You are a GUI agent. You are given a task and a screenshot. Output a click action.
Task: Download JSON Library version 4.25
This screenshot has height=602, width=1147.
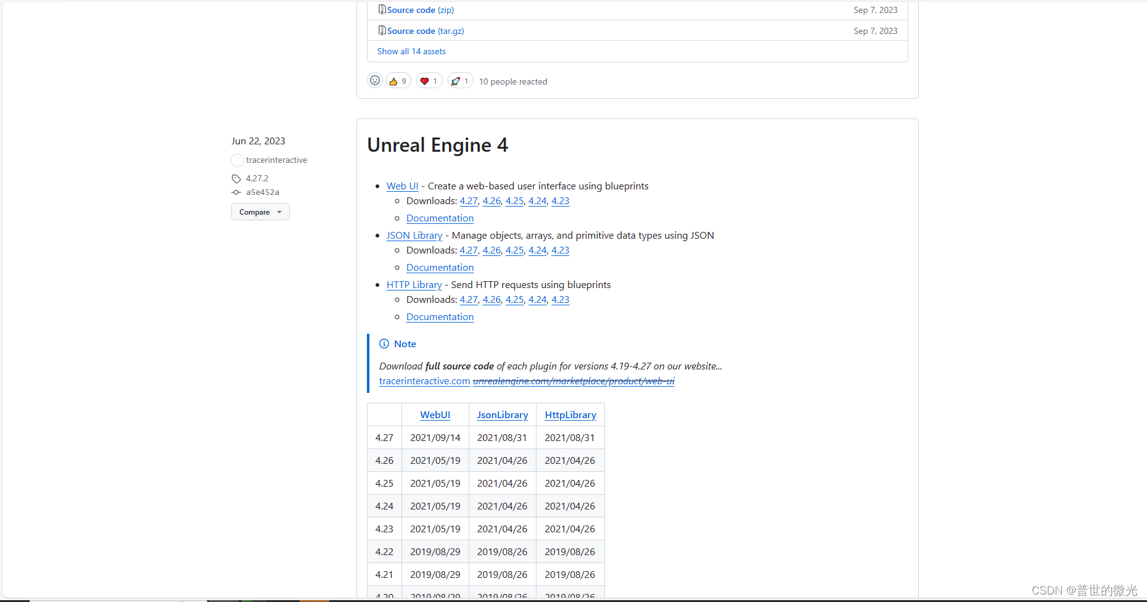[514, 250]
